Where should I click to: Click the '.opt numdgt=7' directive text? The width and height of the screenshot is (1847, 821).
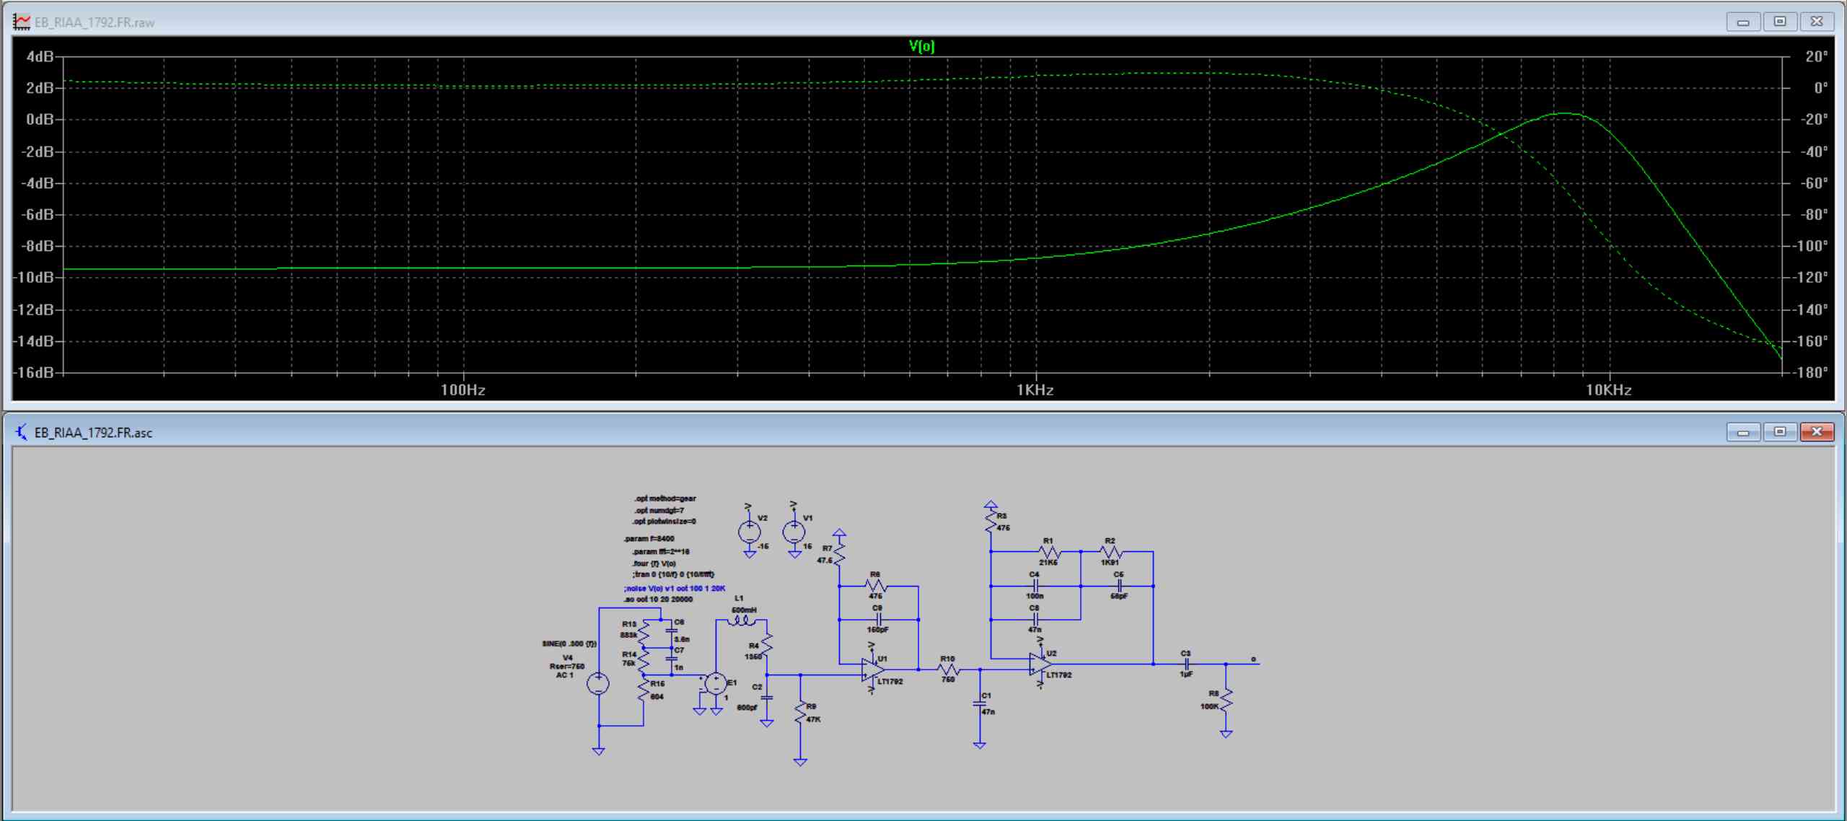pos(659,510)
